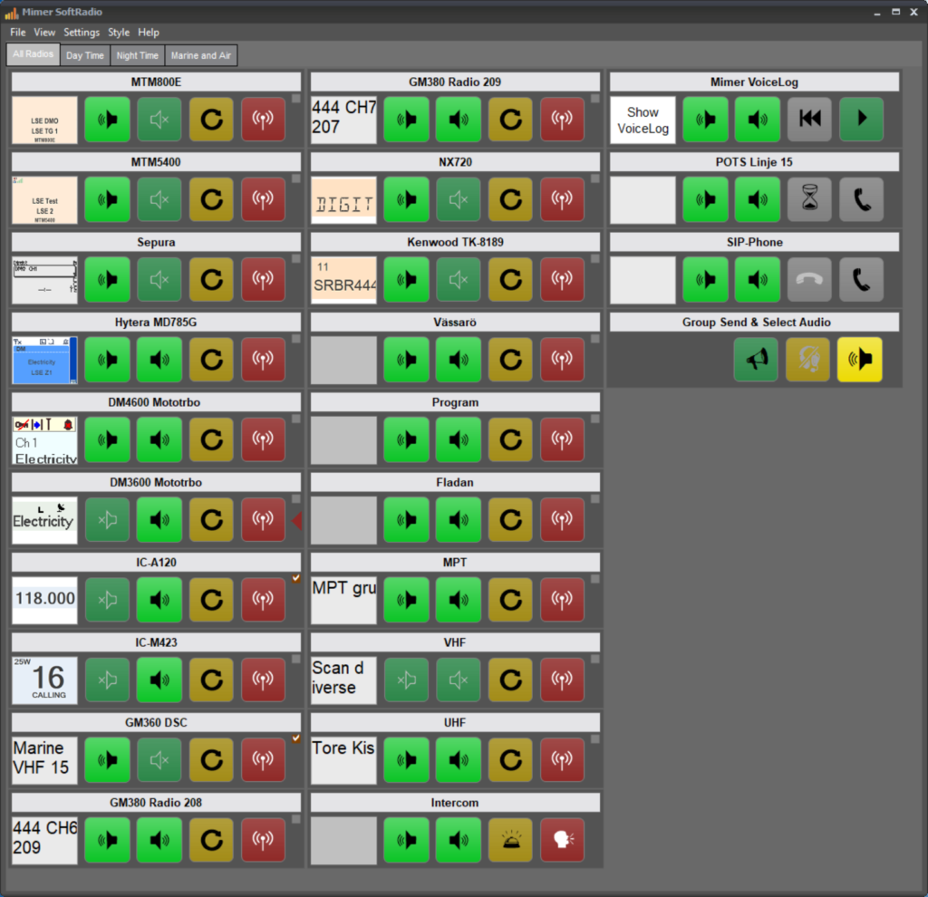Click the alarm bell icon on Intercom
The width and height of the screenshot is (928, 897).
tap(510, 840)
